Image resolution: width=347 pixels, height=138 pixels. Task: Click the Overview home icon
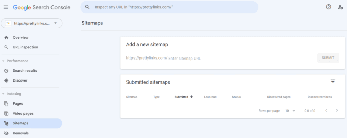coord(6,37)
